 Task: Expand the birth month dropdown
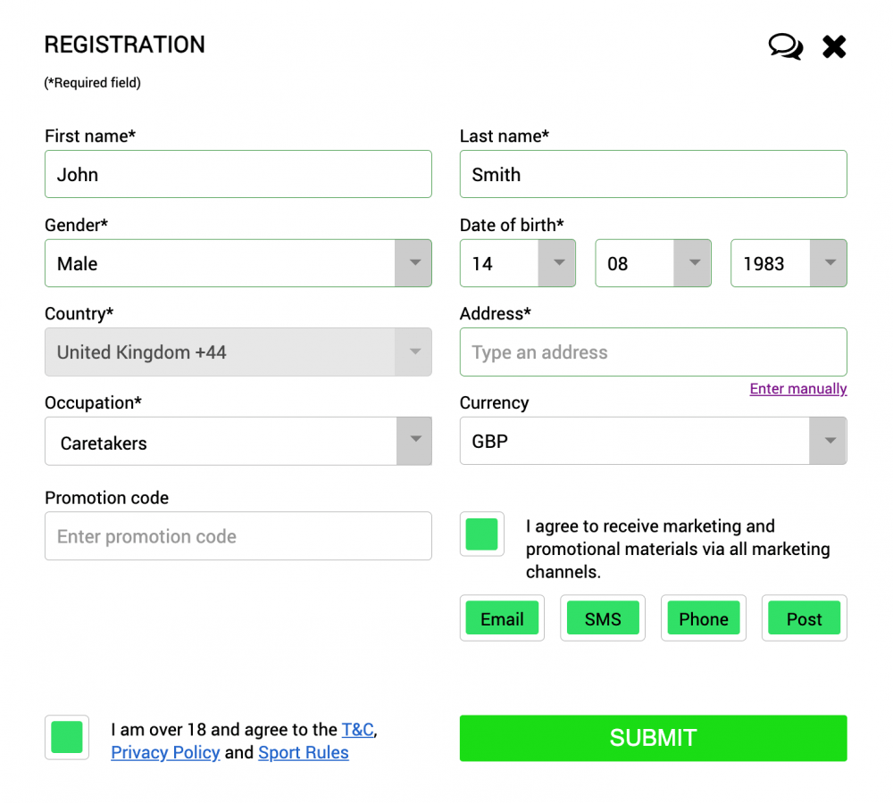point(693,263)
